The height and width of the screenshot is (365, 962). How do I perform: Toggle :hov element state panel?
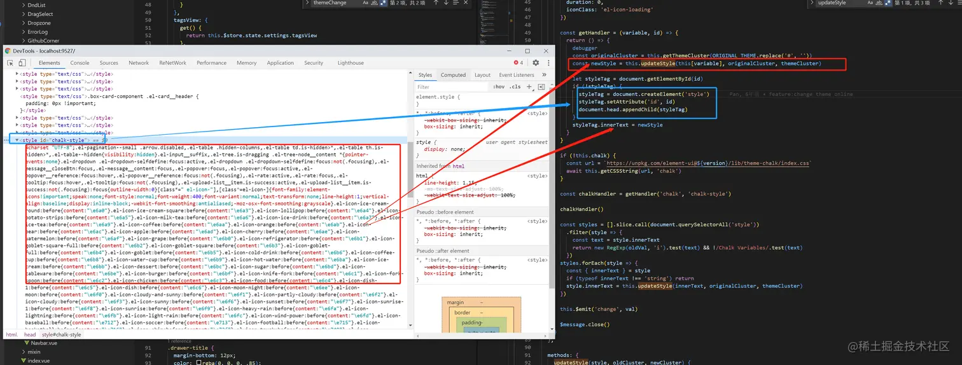(499, 86)
